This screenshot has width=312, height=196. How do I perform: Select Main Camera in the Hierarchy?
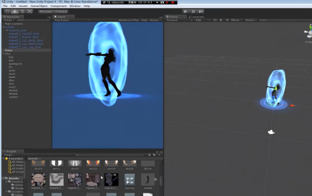click(14, 24)
